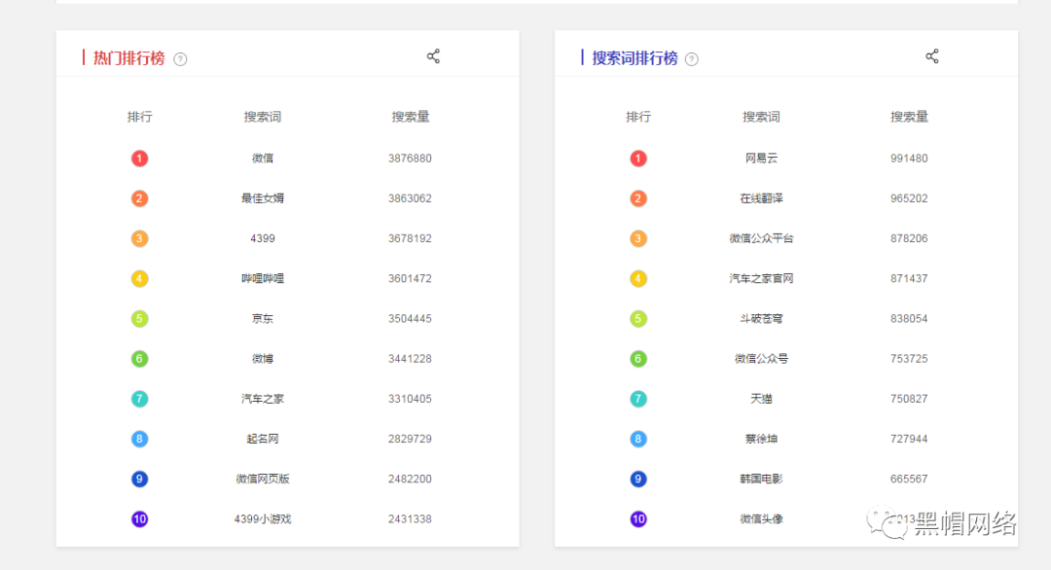Click rank 3 badge beside 4399

pyautogui.click(x=139, y=238)
